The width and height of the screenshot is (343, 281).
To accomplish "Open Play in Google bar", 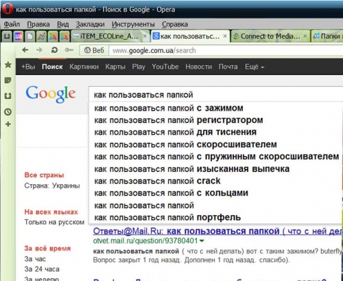I will click(139, 67).
